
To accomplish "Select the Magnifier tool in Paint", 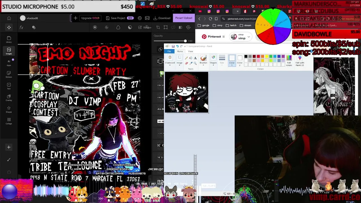I will (x=195, y=63).
